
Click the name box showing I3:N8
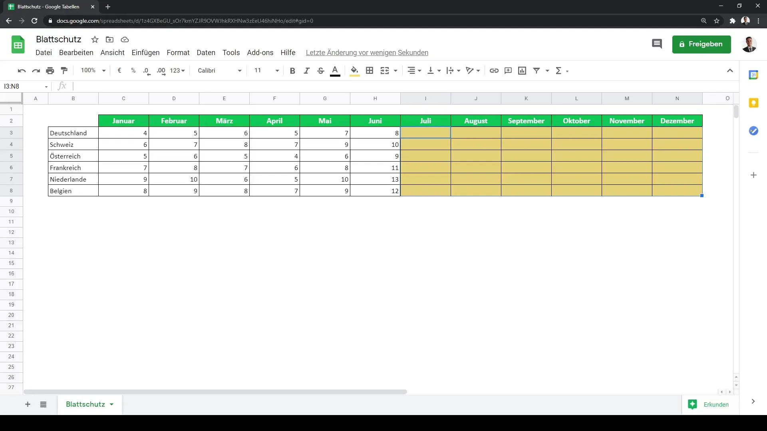(26, 86)
